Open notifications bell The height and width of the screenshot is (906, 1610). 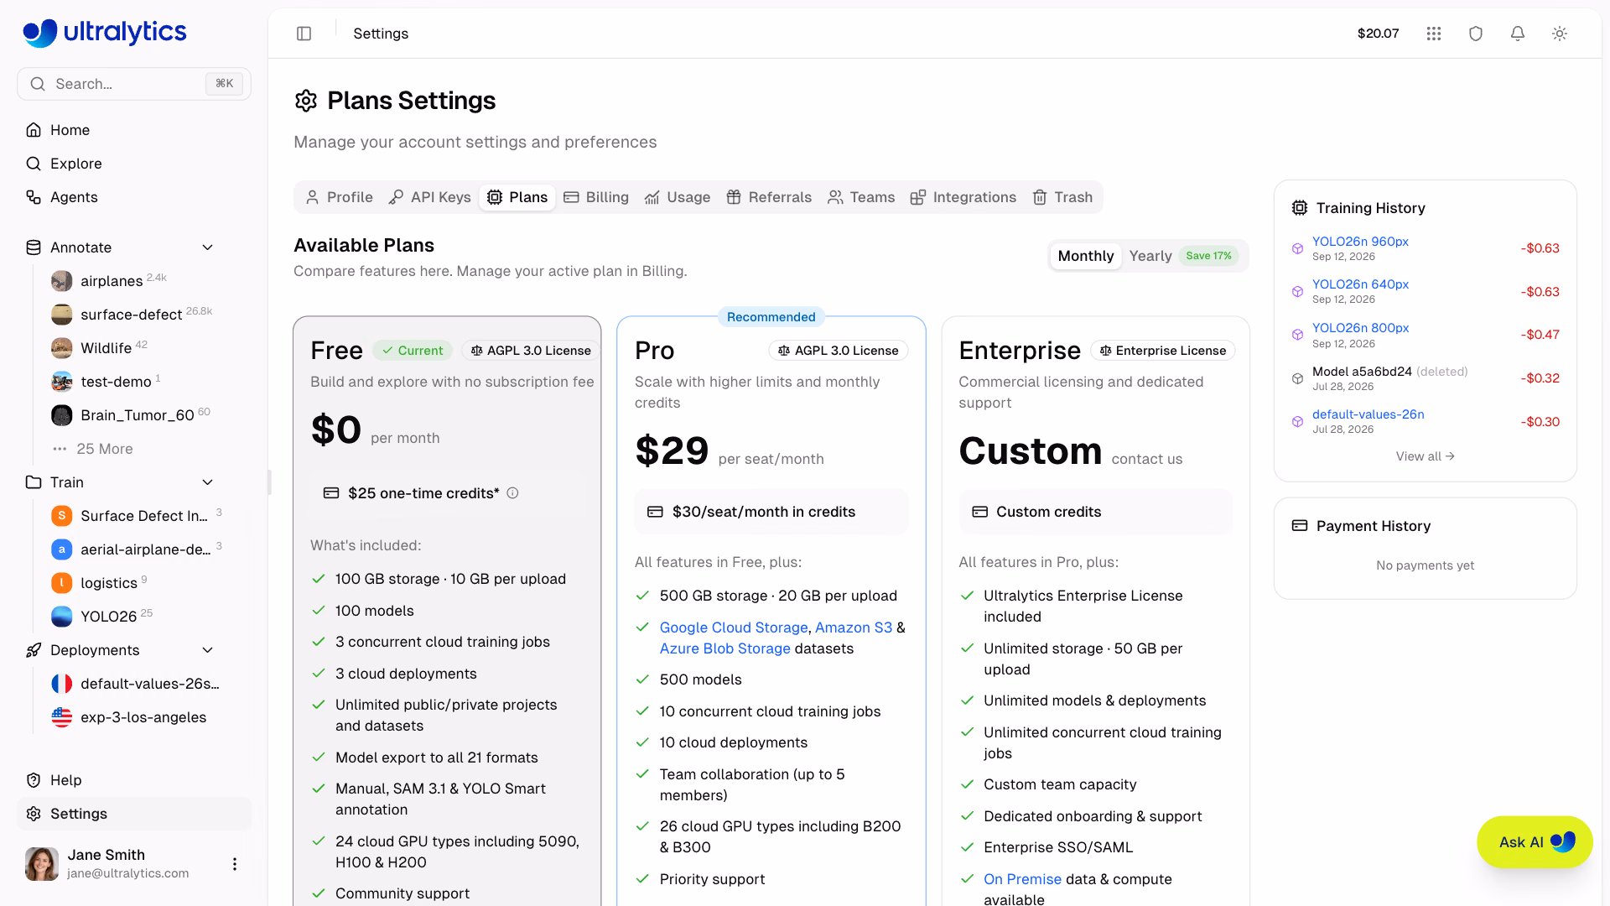pyautogui.click(x=1518, y=34)
